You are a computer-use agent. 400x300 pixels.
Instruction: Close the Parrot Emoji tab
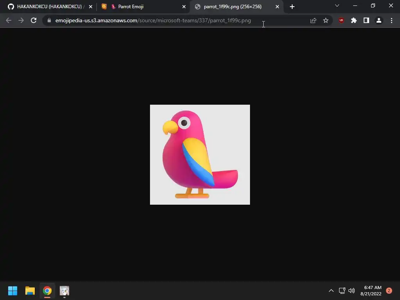(184, 7)
